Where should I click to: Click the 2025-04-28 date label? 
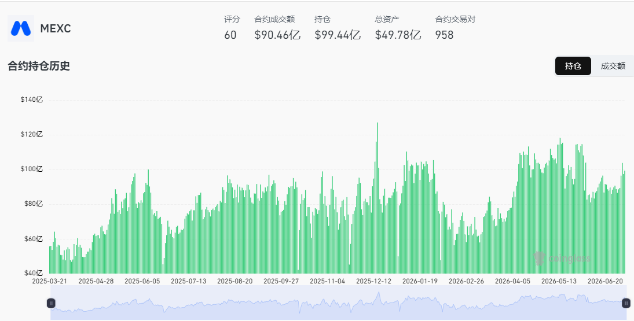coord(96,281)
